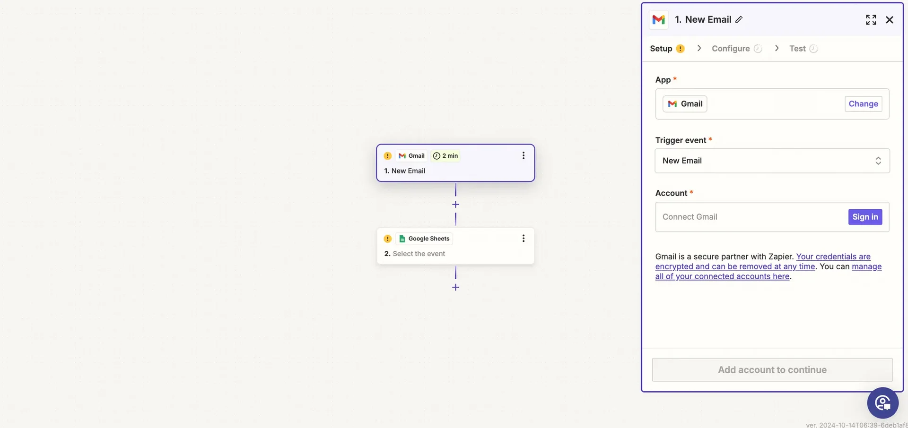908x428 pixels.
Task: Open the Gmail step three-dot menu
Action: [x=523, y=155]
